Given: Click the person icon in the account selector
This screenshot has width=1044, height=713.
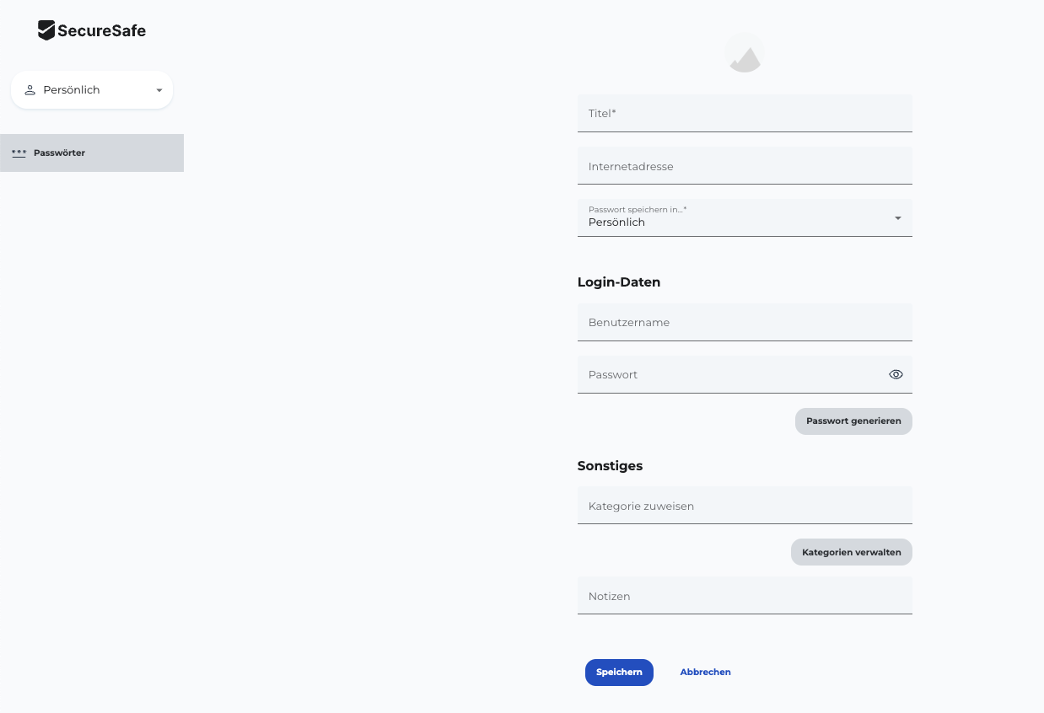Looking at the screenshot, I should point(30,90).
